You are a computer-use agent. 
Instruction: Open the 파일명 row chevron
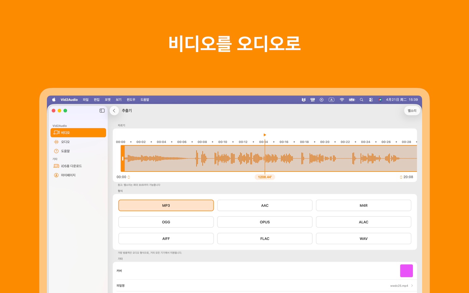(x=412, y=286)
